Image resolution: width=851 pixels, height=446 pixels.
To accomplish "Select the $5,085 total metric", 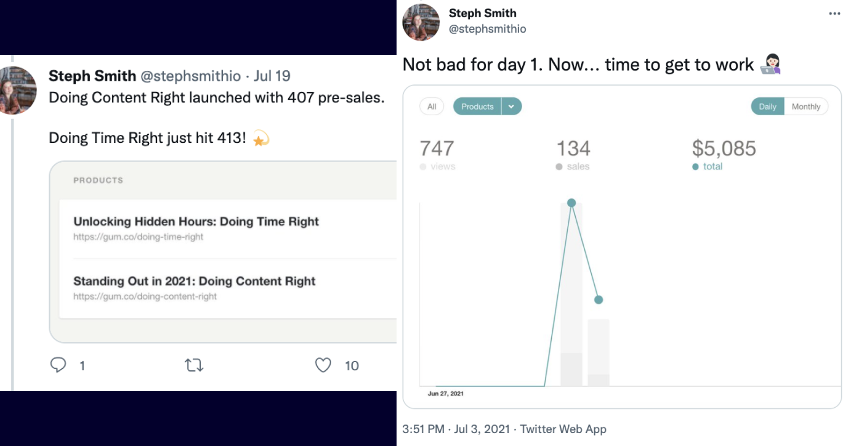I will tap(724, 149).
